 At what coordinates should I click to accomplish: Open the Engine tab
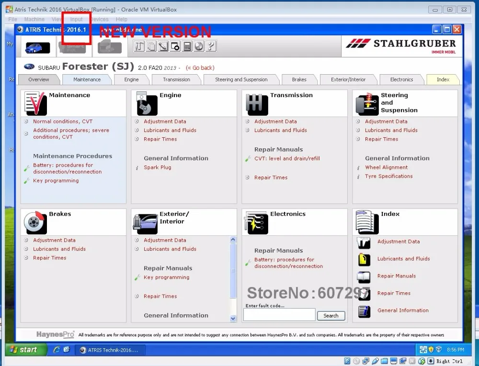click(131, 79)
